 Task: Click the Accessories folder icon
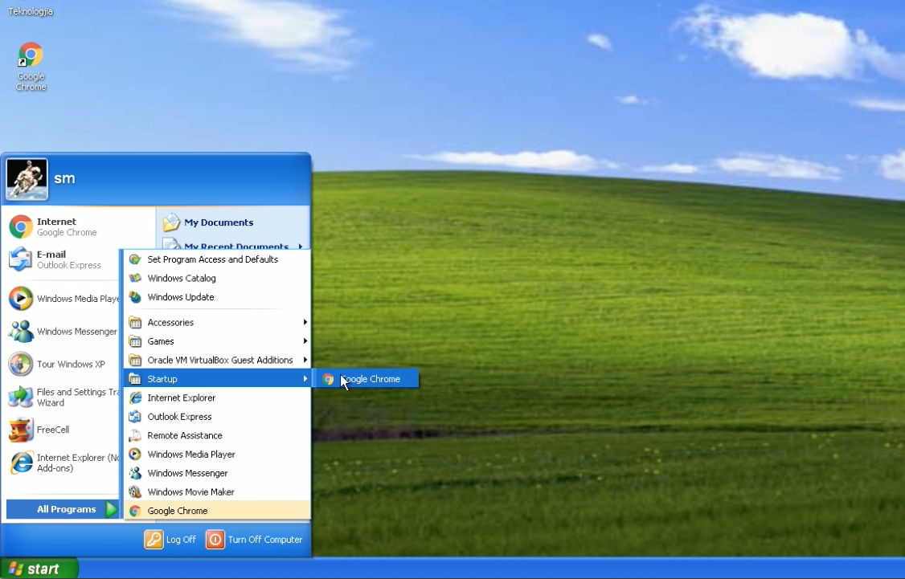click(135, 322)
